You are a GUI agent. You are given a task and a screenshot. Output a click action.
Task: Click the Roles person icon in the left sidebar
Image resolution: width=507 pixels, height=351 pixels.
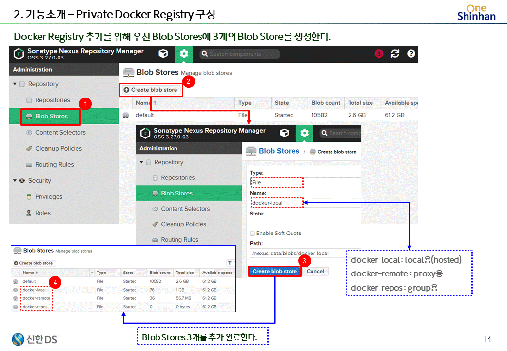[x=29, y=213]
